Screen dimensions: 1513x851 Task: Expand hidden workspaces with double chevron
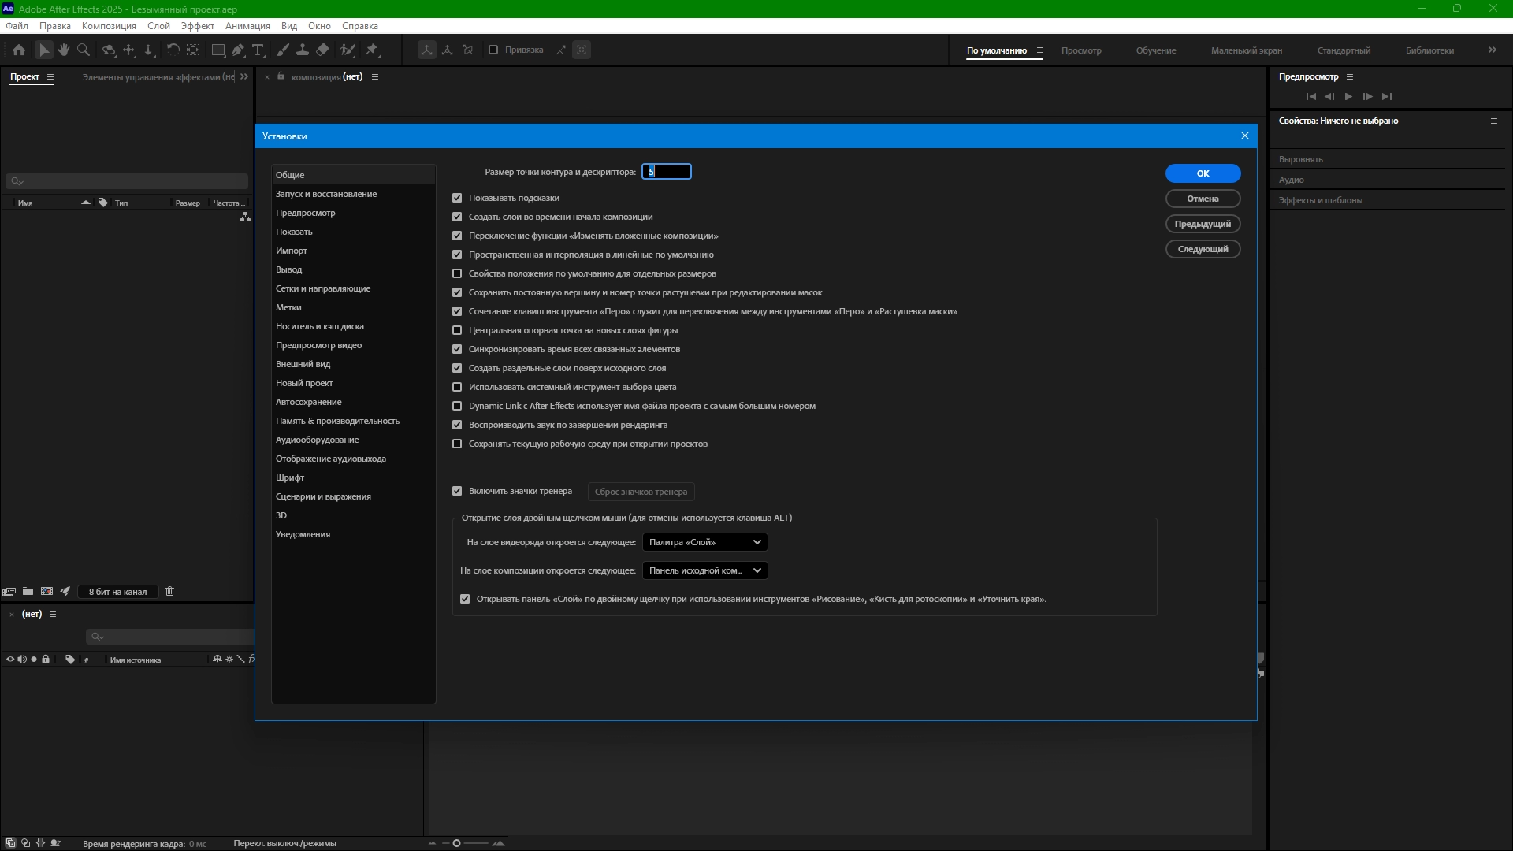pyautogui.click(x=1492, y=50)
